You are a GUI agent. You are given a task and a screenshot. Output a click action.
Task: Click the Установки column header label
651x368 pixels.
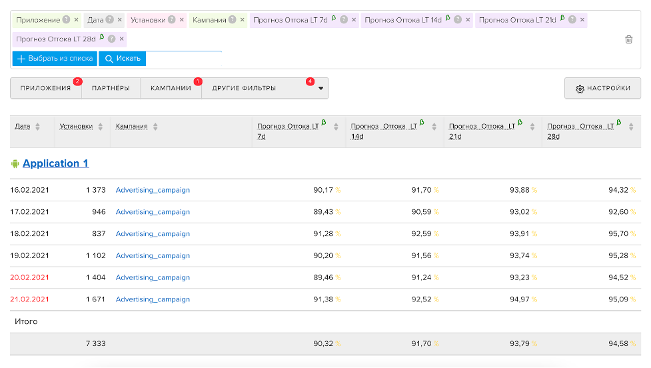pos(76,126)
